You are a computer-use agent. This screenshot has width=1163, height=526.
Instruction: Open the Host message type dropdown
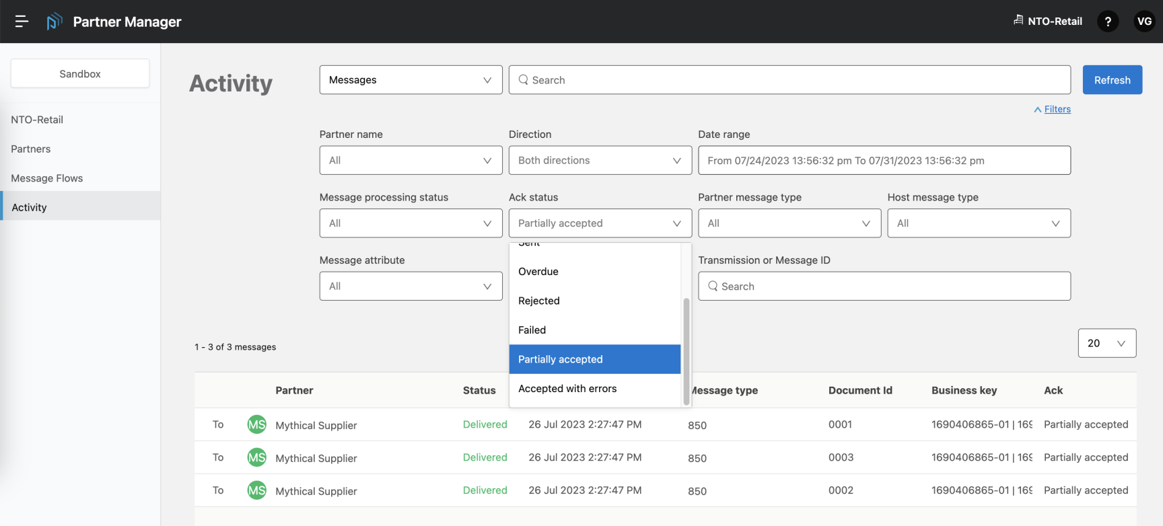(979, 223)
